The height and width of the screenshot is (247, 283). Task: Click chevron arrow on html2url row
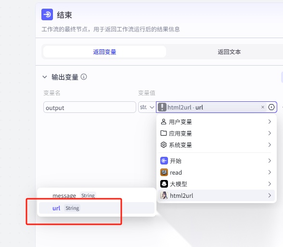pyautogui.click(x=270, y=195)
